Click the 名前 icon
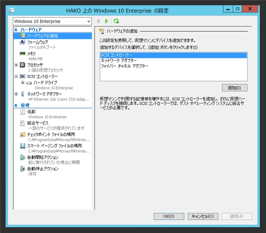This screenshot has height=233, width=266. pos(23,112)
